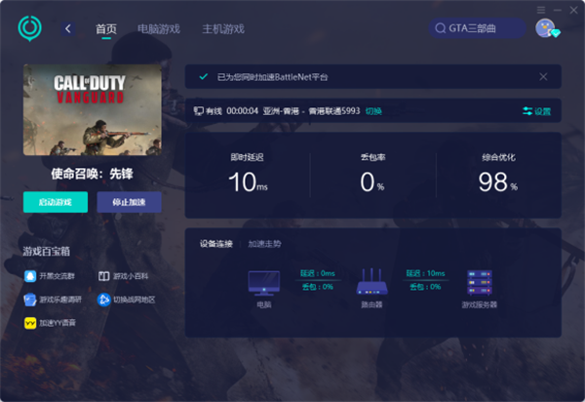This screenshot has height=402, width=585.
Task: Open 游戏小百科 tool
Action: pos(123,276)
